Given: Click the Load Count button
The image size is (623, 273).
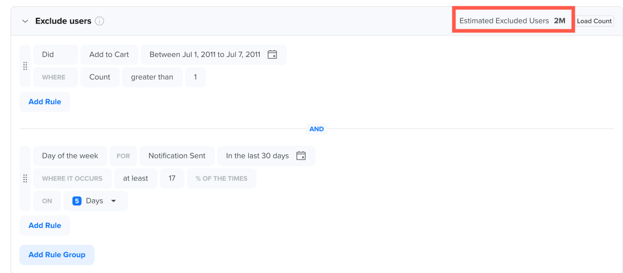Looking at the screenshot, I should click(x=594, y=21).
